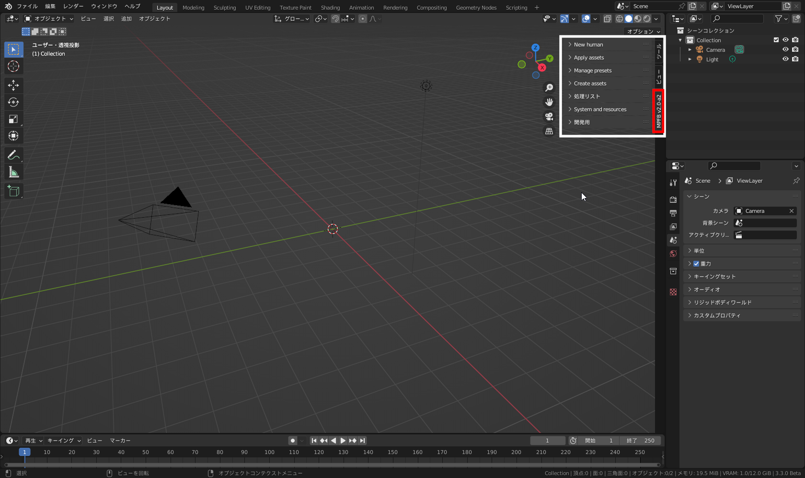Screen dimensions: 805x478
Task: Disable the 重力 gravity checkbox
Action: pos(696,263)
